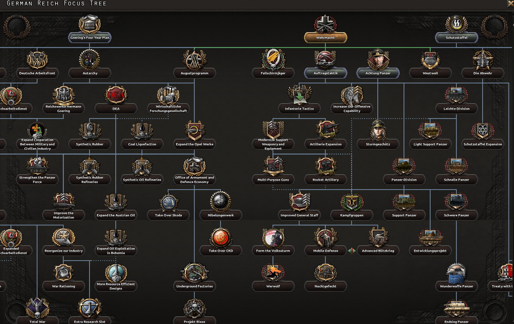Open the Extra Research Slot focus
This screenshot has height=324, width=514.
pyautogui.click(x=90, y=311)
